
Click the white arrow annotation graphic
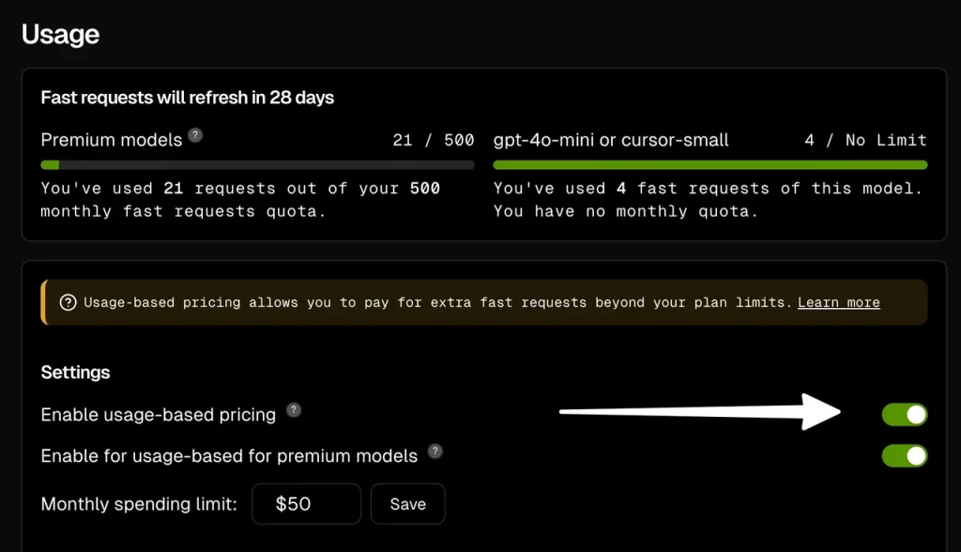pyautogui.click(x=700, y=411)
